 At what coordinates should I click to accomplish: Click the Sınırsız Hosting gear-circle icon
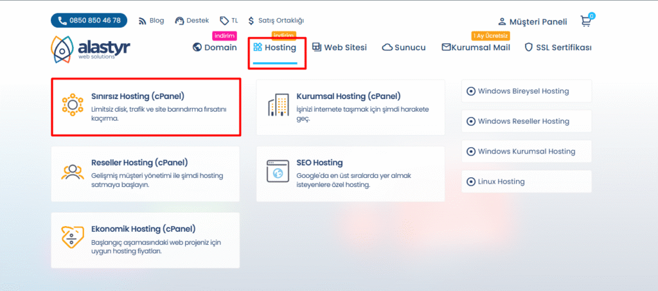72,105
